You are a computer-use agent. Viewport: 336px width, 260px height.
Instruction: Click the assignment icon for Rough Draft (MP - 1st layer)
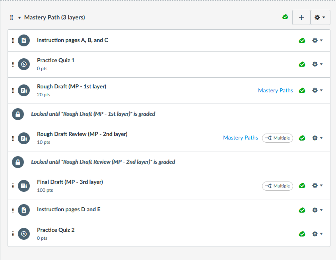(24, 90)
